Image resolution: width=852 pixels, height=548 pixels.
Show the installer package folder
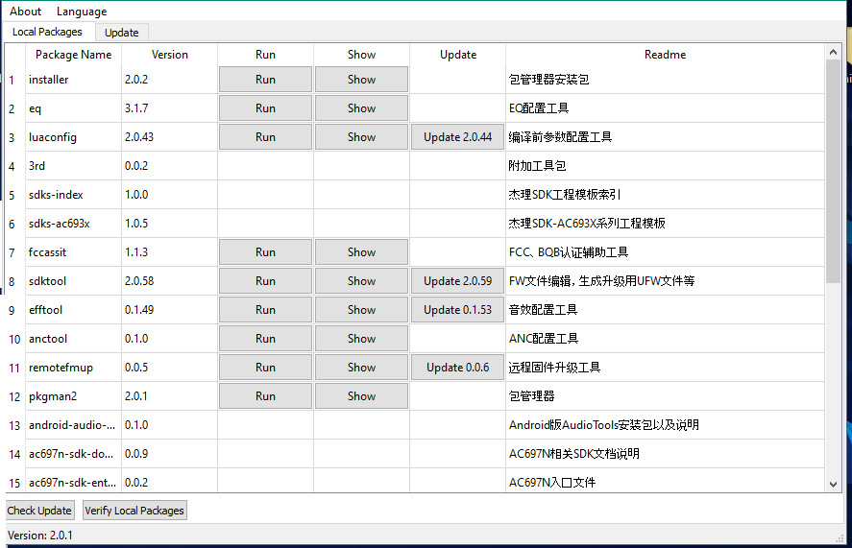tap(361, 80)
